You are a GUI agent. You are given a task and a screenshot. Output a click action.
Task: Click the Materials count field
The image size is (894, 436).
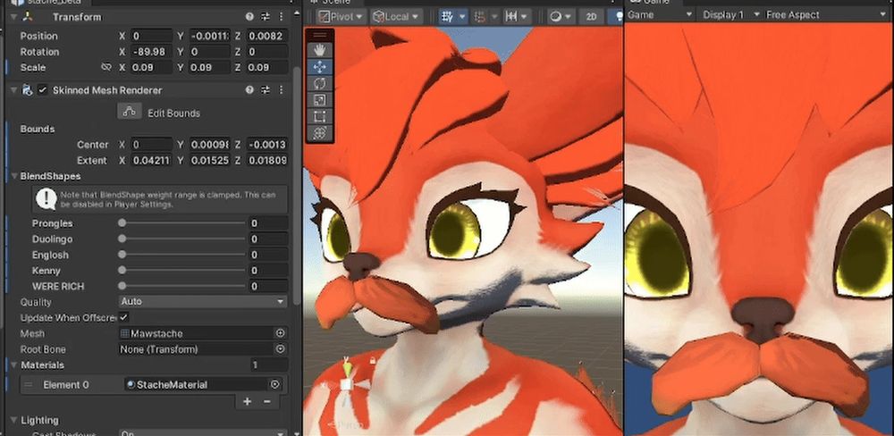click(268, 365)
